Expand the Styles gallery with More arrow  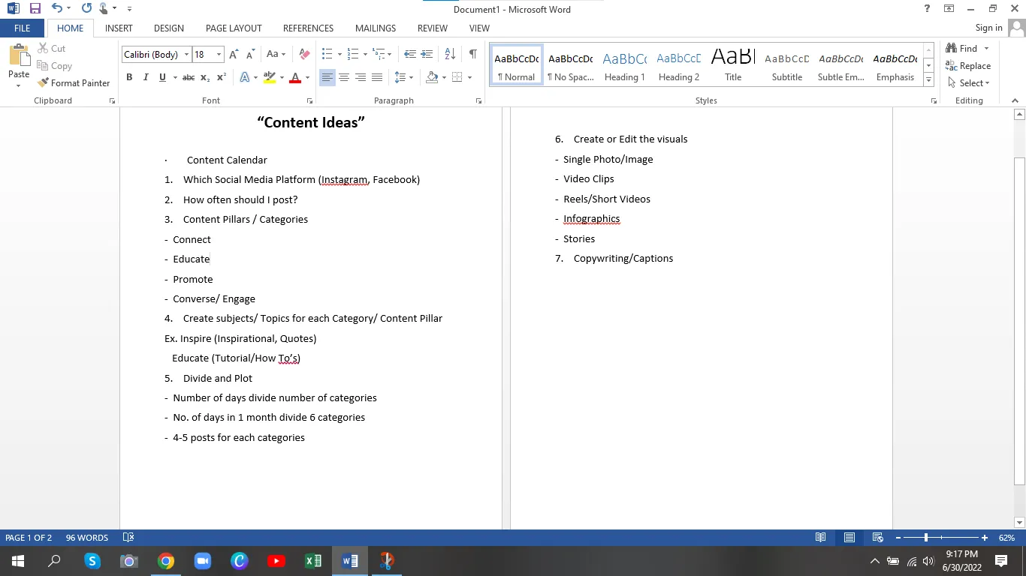(x=929, y=80)
